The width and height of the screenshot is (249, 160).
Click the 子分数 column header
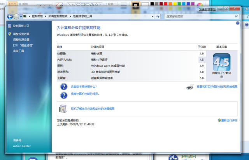click(202, 47)
